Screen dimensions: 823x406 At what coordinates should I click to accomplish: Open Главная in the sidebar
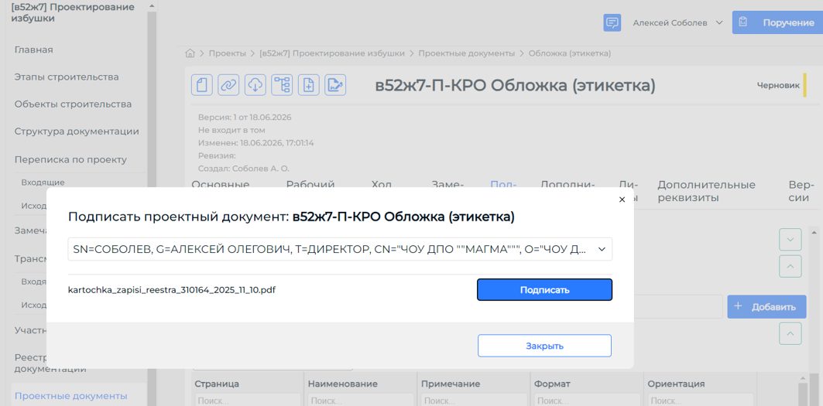(33, 49)
